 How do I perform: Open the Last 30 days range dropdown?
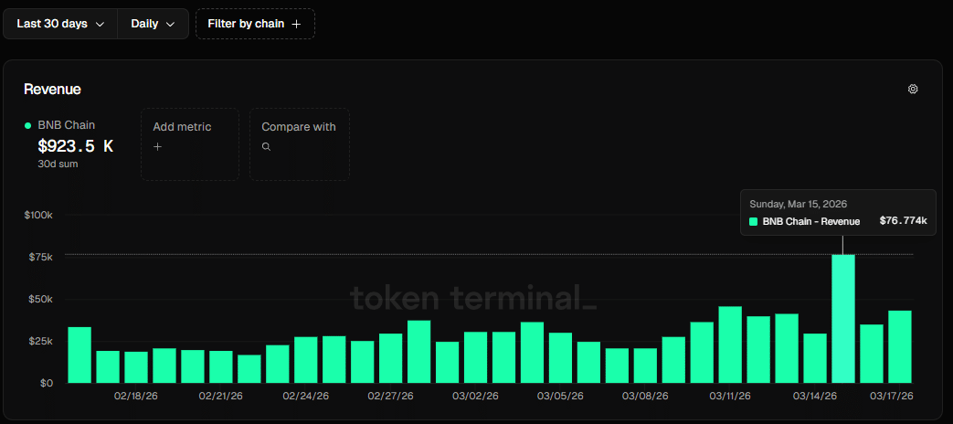click(x=60, y=24)
